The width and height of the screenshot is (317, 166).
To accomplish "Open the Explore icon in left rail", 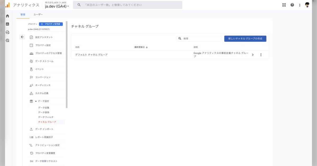I will point(7,32).
